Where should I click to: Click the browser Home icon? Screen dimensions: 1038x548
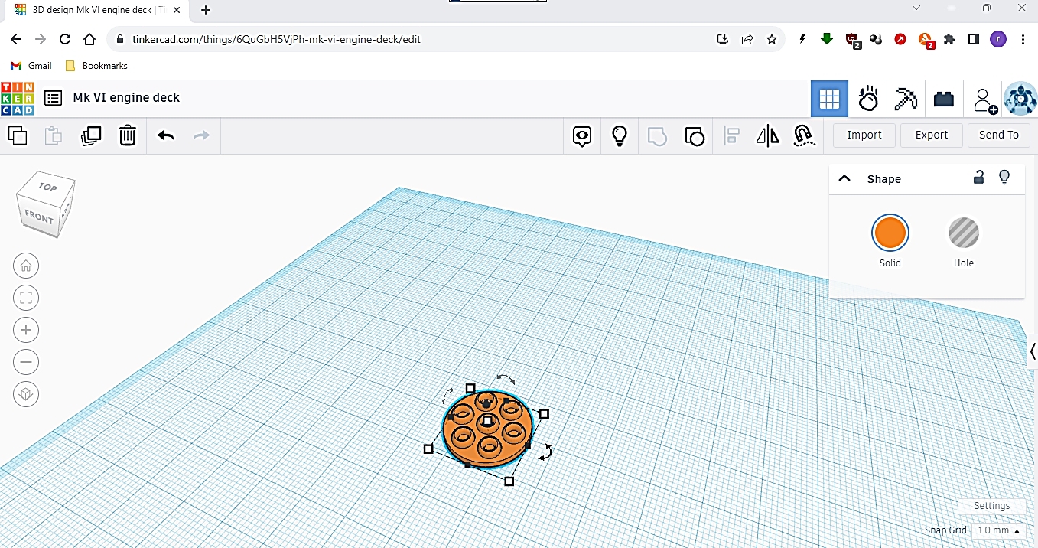click(89, 39)
